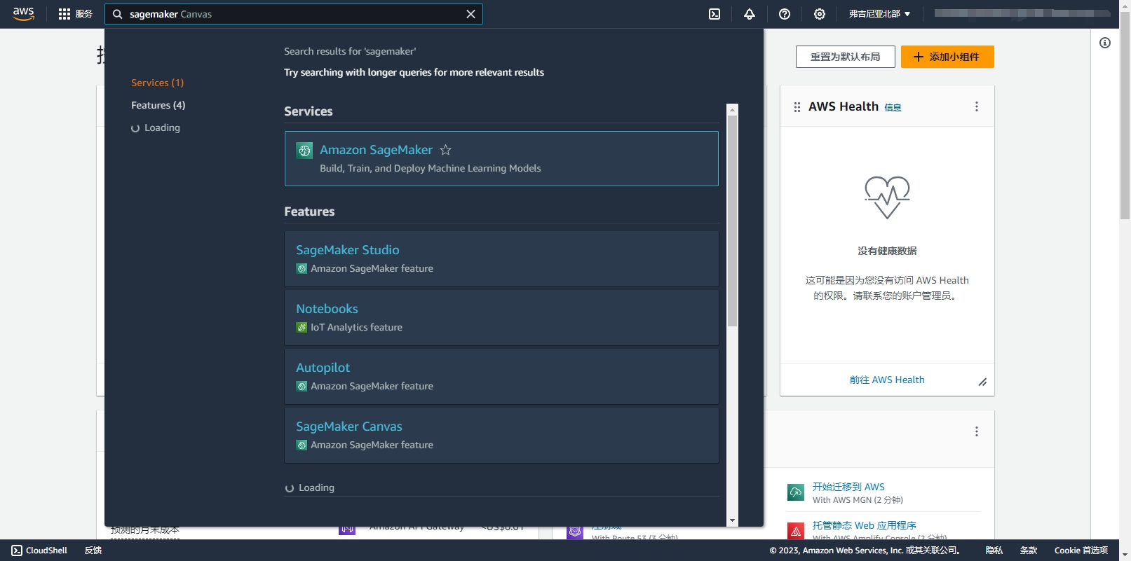This screenshot has width=1131, height=561.
Task: Click the AWS Health widget resize handle
Action: coord(982,382)
